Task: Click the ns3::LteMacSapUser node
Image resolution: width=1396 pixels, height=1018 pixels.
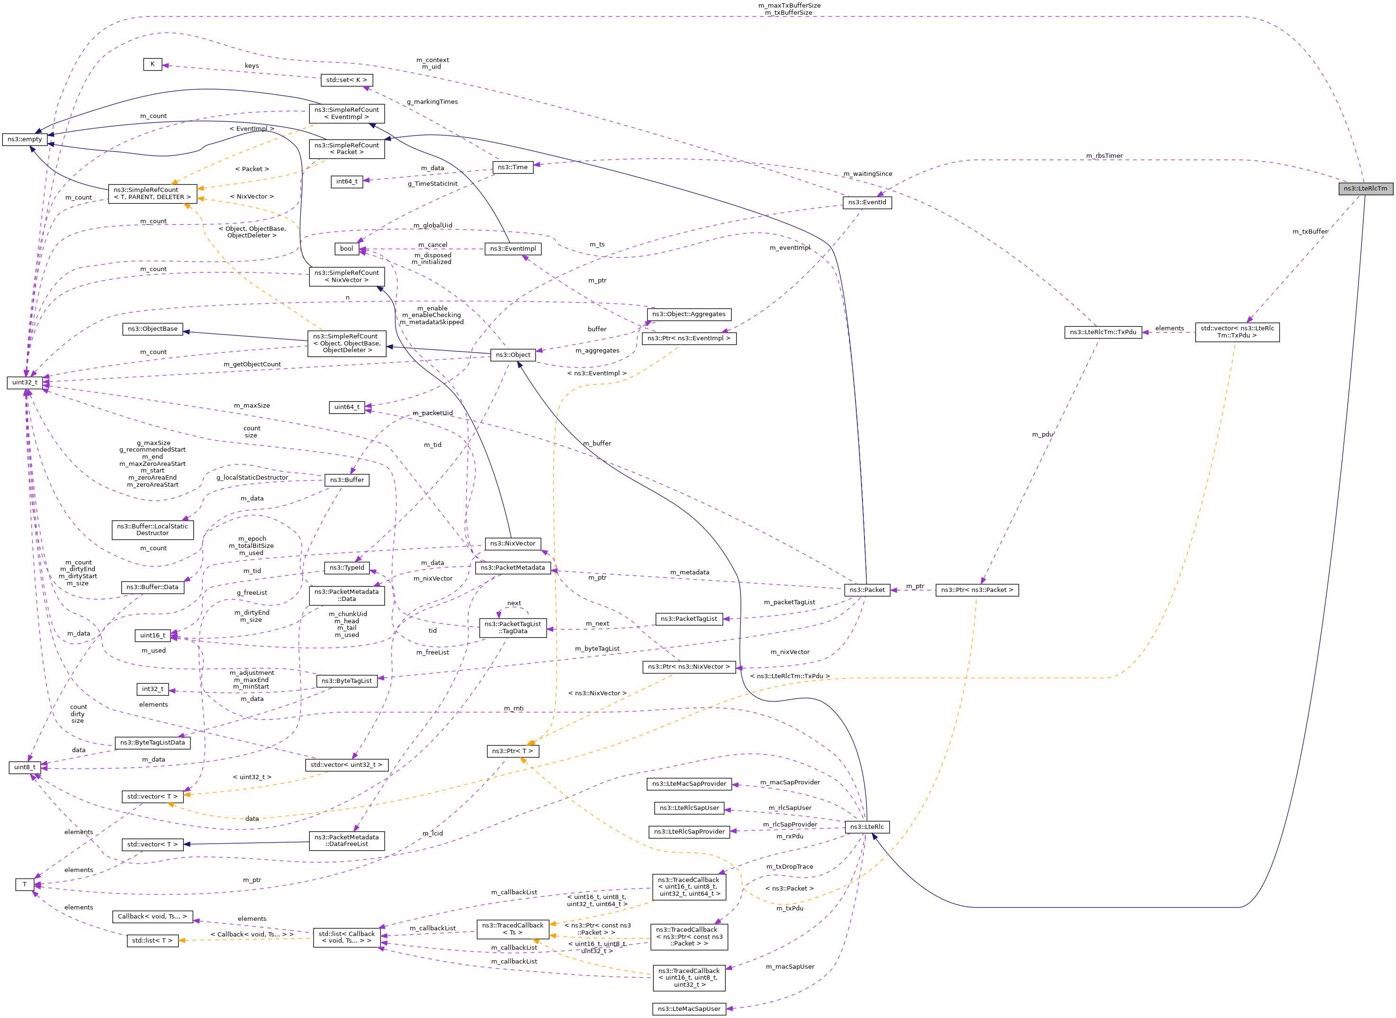Action: 688,1009
